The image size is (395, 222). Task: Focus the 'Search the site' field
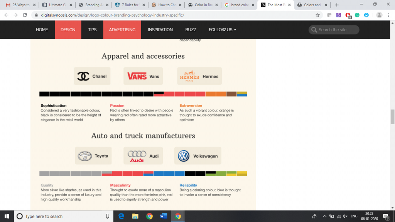334,30
